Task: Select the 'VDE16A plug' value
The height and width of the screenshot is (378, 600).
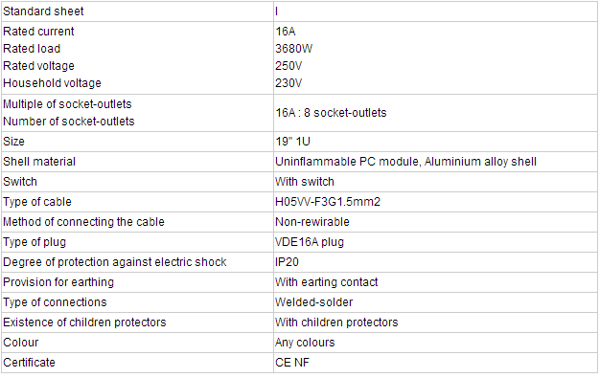Action: tap(310, 242)
